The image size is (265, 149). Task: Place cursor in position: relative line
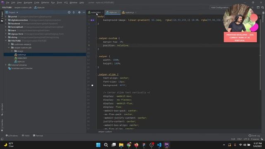pos(116,46)
